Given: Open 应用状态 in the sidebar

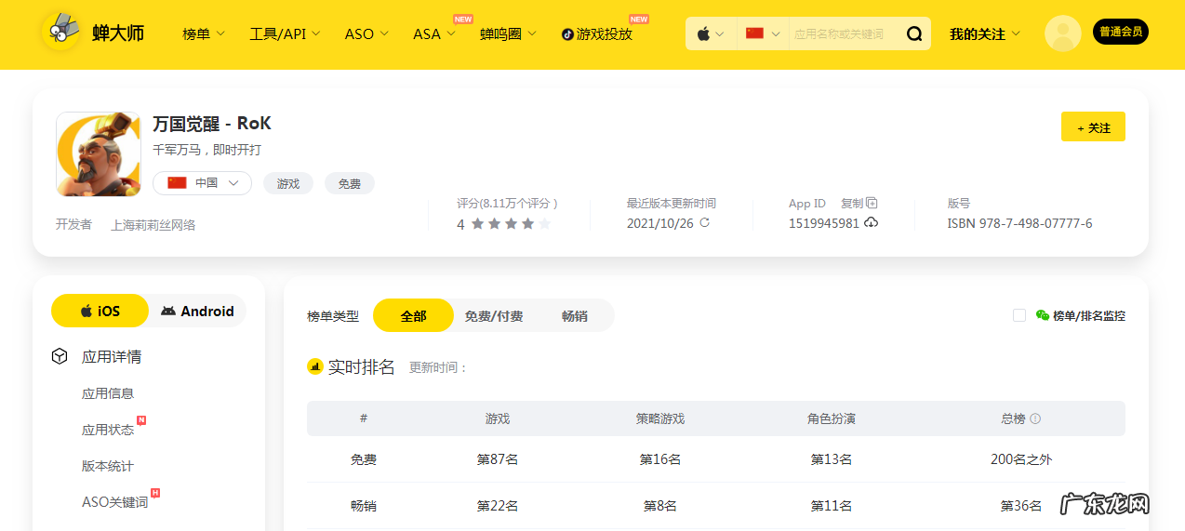Looking at the screenshot, I should [108, 430].
